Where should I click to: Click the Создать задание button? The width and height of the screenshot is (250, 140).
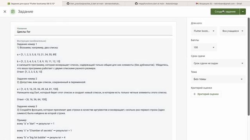(x=225, y=12)
